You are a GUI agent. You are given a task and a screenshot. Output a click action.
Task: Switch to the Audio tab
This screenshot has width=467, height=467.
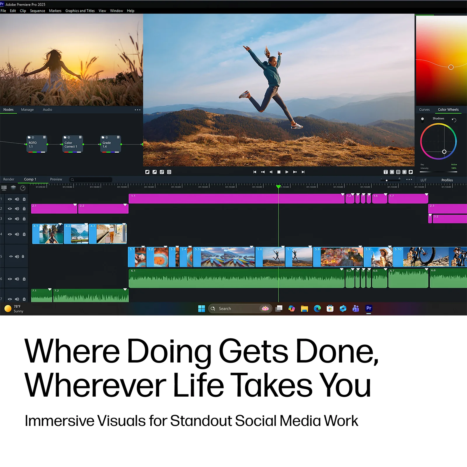47,109
